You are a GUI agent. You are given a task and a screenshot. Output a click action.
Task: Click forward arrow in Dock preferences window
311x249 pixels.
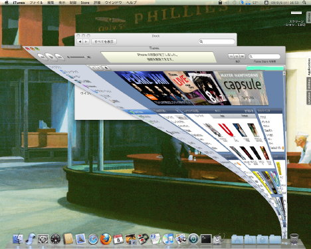pyautogui.click(x=86, y=41)
